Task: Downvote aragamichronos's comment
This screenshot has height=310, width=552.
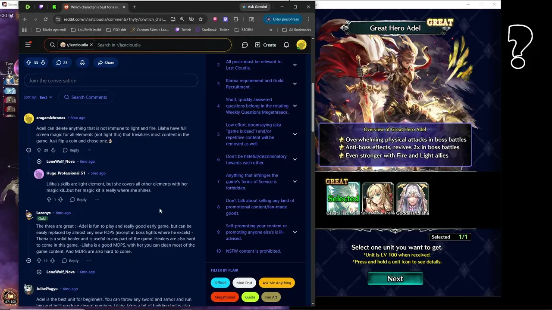Action: coord(53,150)
